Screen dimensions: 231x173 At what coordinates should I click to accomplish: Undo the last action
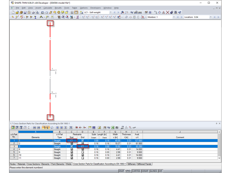pos(43,12)
